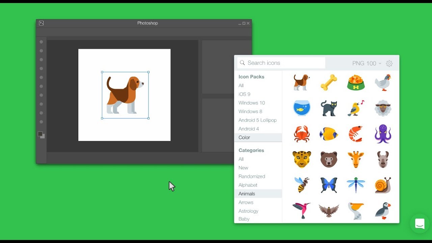This screenshot has width=432, height=243.
Task: Open the Arrows category
Action: (x=246, y=202)
